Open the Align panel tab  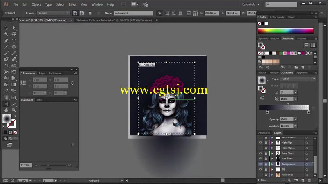[42, 73]
